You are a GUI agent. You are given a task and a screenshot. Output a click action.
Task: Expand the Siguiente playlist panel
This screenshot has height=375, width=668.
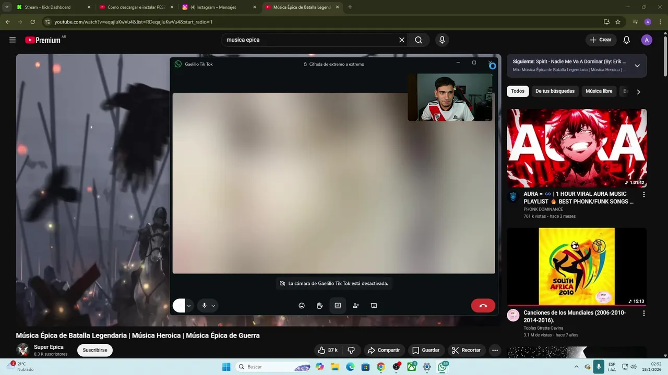pyautogui.click(x=637, y=66)
